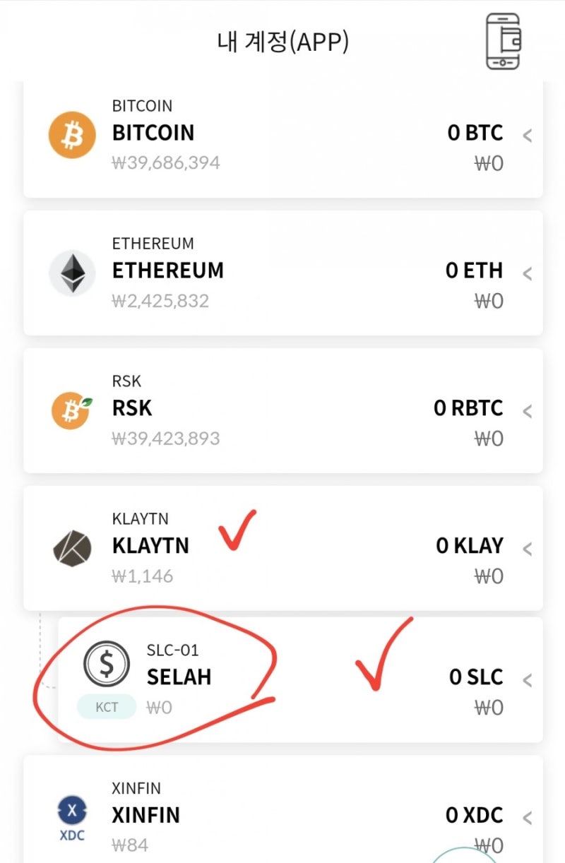Select the 0 KLAY balance text
This screenshot has height=863, width=565.
click(x=470, y=546)
